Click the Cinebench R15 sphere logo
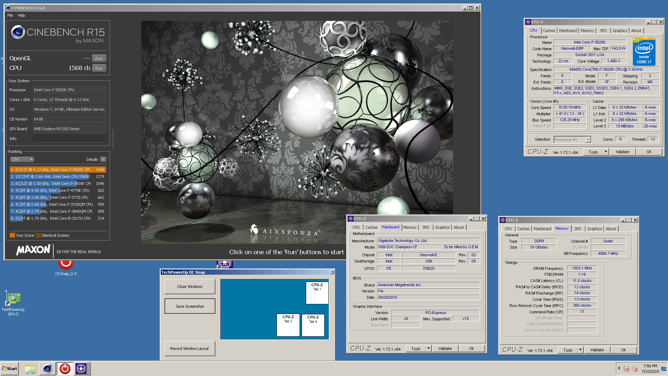 [x=18, y=32]
